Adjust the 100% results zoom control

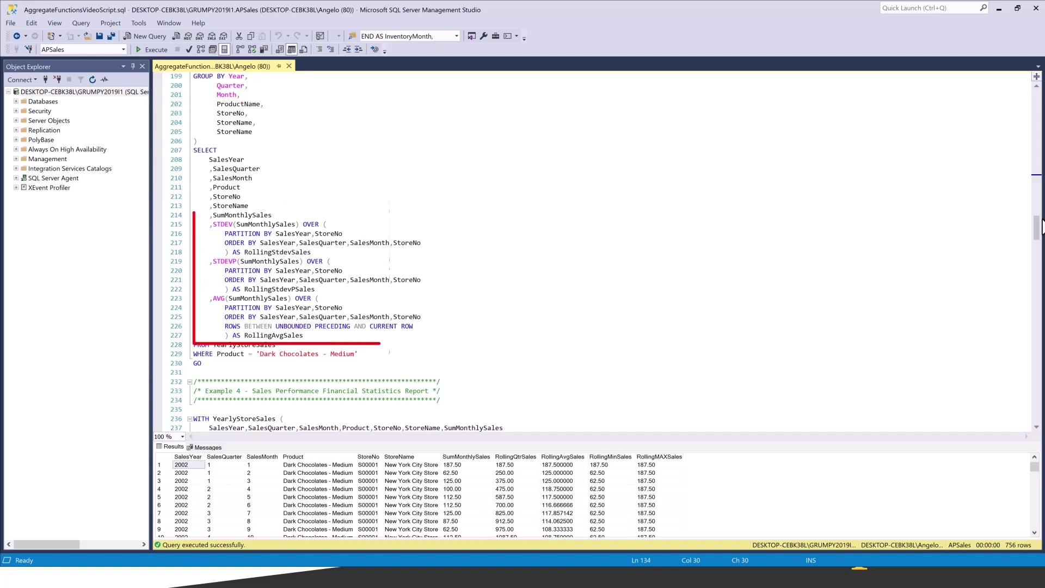tap(169, 437)
